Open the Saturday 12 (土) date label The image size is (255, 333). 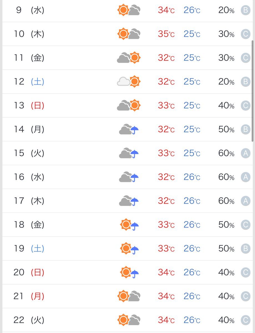point(29,82)
